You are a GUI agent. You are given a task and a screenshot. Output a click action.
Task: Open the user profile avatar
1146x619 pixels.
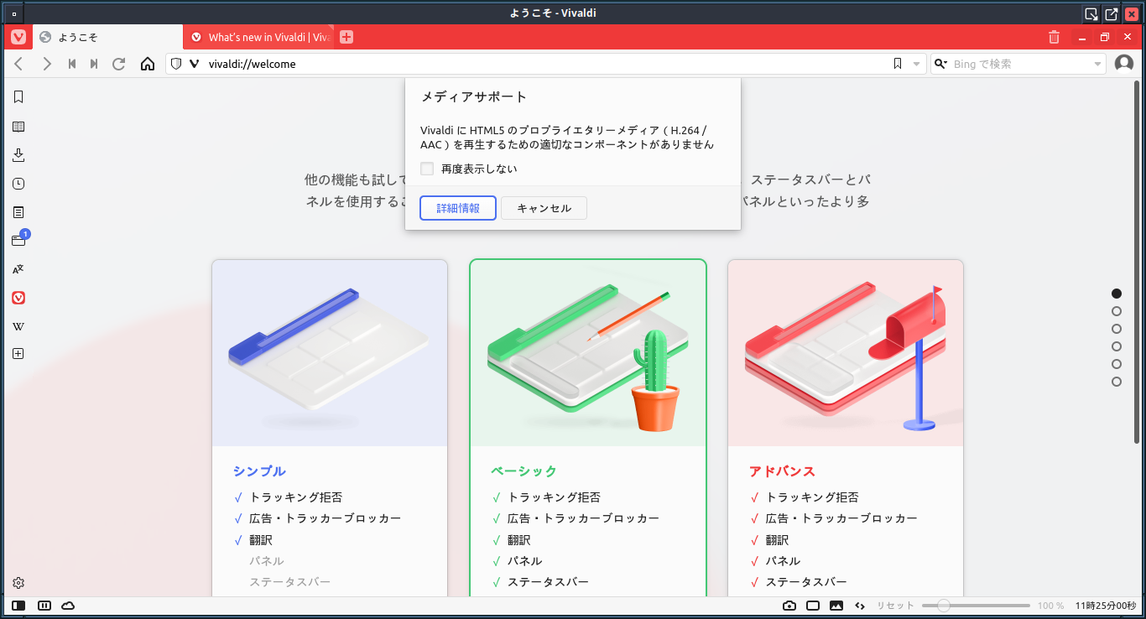coord(1123,64)
